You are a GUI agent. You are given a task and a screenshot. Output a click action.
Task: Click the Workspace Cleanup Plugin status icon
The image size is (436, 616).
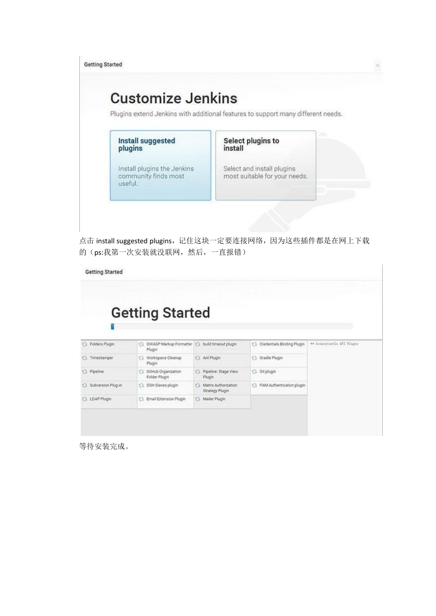(x=141, y=358)
